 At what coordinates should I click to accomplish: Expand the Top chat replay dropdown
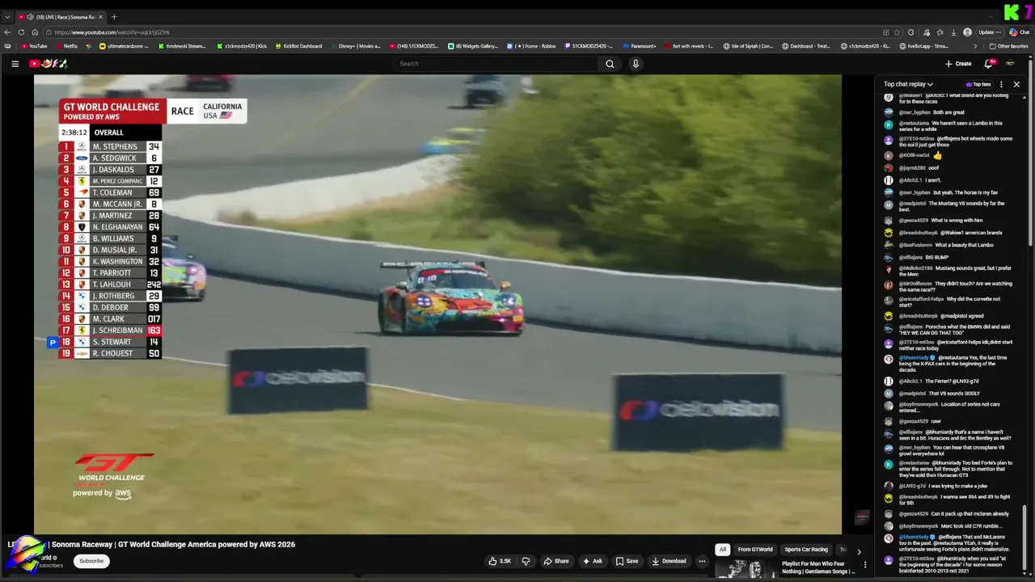pyautogui.click(x=908, y=84)
